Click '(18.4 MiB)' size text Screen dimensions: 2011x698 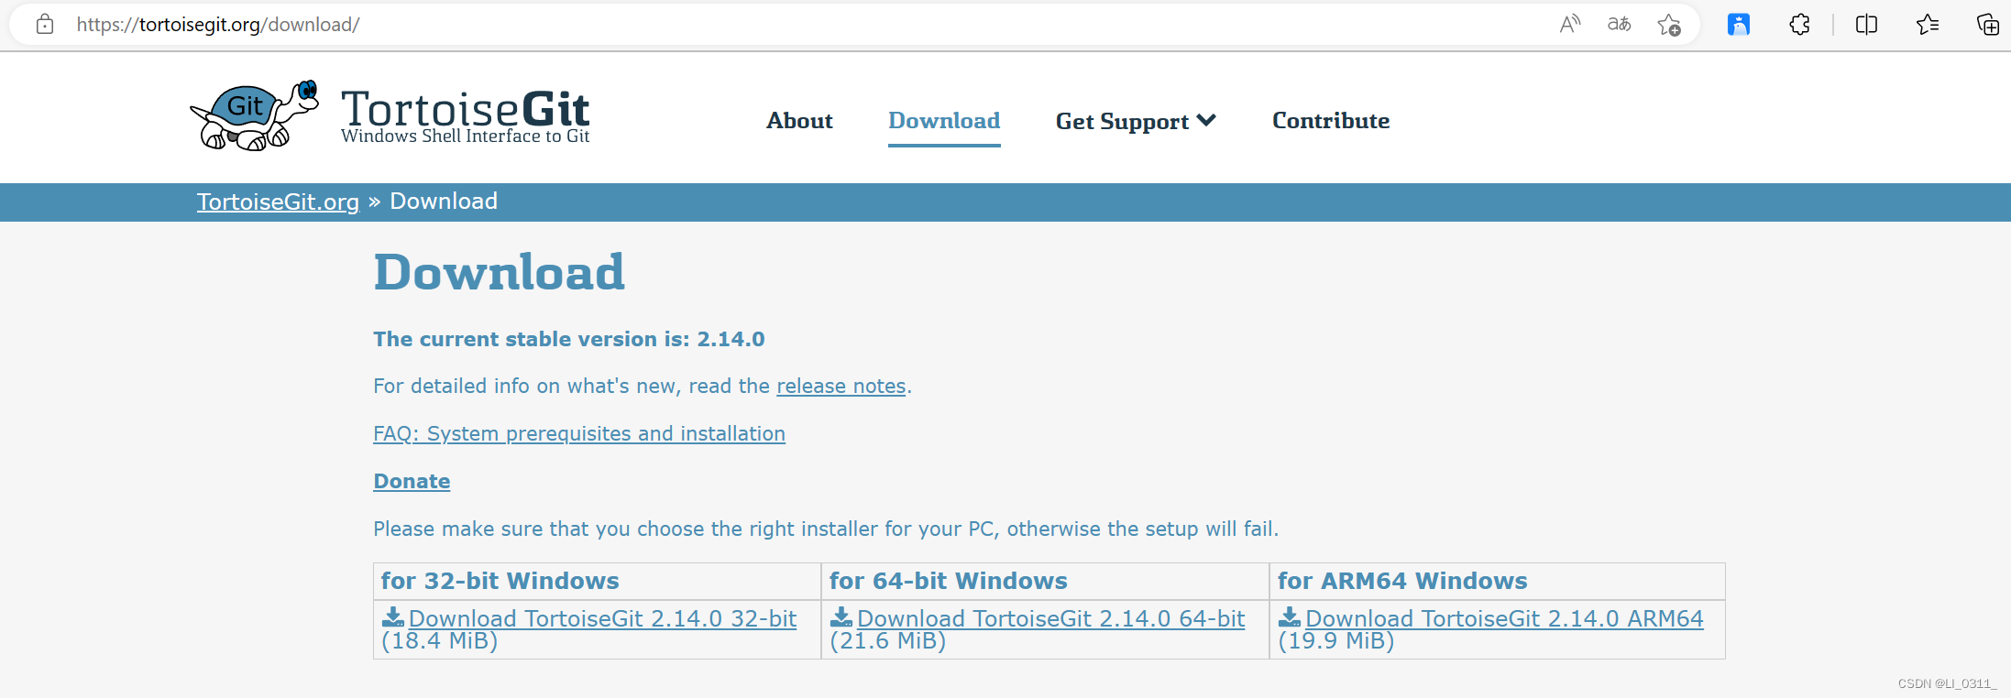[439, 641]
